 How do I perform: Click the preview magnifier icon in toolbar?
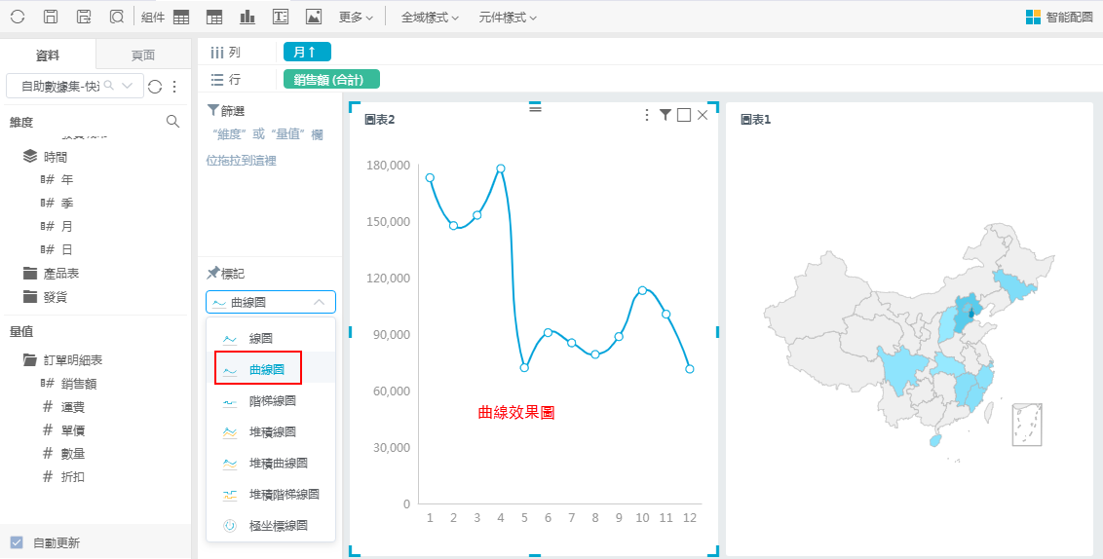117,17
